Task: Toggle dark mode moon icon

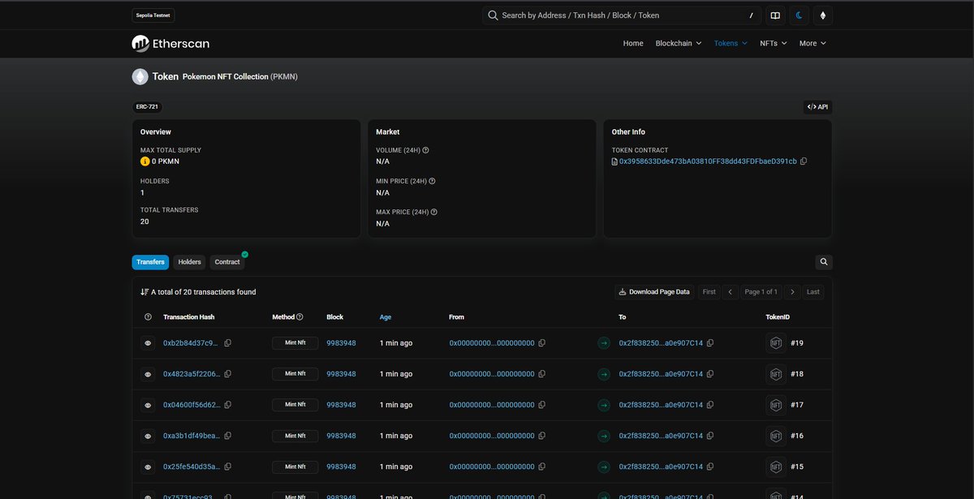Action: click(799, 15)
